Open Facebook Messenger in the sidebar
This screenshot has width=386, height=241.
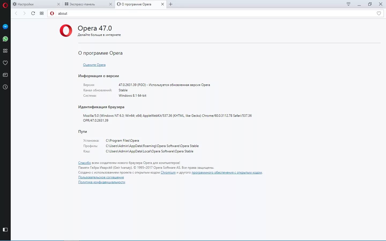click(5, 27)
